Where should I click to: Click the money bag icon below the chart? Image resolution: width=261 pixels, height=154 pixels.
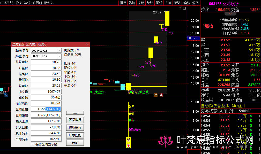[129, 140]
